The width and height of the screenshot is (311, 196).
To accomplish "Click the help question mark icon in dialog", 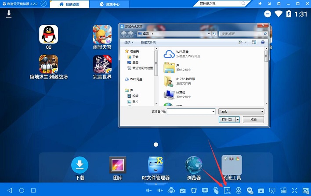I will (x=263, y=42).
